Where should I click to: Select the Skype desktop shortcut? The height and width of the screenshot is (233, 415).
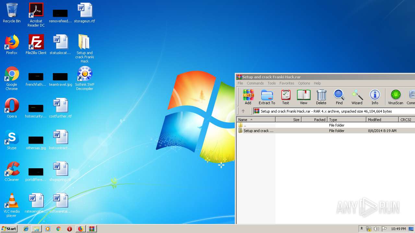click(12, 140)
